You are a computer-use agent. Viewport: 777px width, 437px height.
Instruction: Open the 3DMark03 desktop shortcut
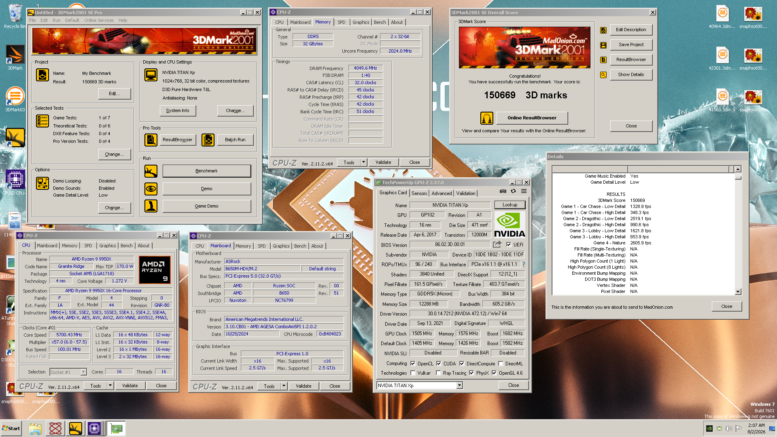click(x=15, y=99)
